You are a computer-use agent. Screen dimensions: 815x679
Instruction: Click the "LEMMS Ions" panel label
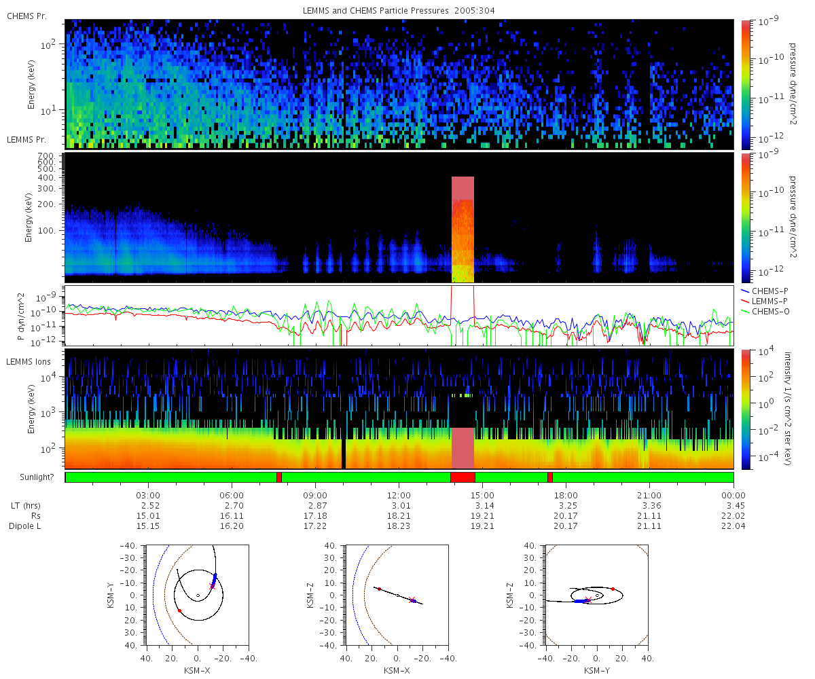coord(28,363)
